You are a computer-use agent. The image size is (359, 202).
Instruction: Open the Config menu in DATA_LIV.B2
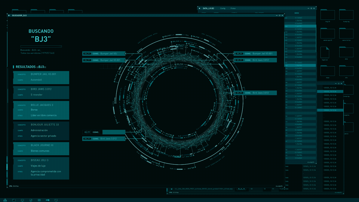pos(223,9)
